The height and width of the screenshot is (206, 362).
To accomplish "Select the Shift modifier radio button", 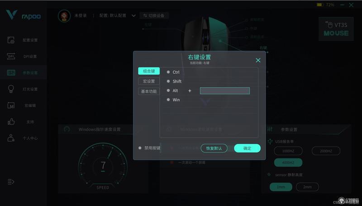I will click(168, 81).
